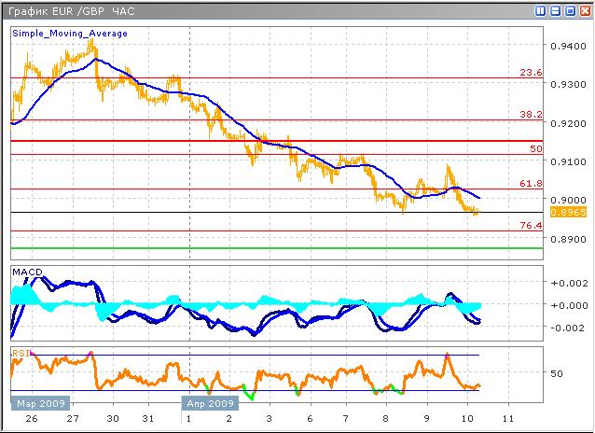The width and height of the screenshot is (595, 433).
Task: Click the horizontal tile icon in title bar
Action: click(x=555, y=10)
